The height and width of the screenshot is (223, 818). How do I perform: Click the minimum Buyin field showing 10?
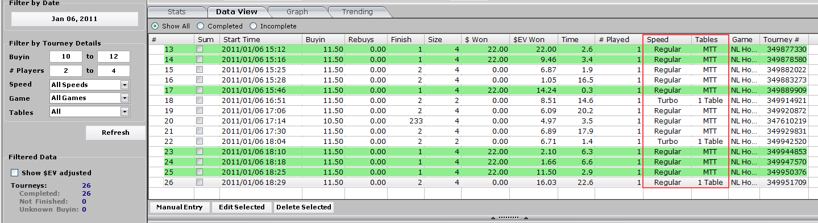[66, 57]
